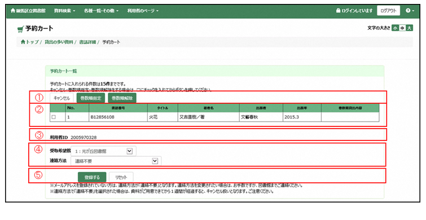Go to トップ breadcrumb link
Screen dimensions: 426x220
tap(32, 42)
